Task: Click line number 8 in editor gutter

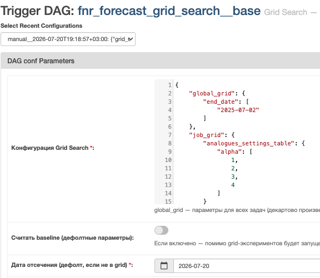Action: (x=169, y=143)
